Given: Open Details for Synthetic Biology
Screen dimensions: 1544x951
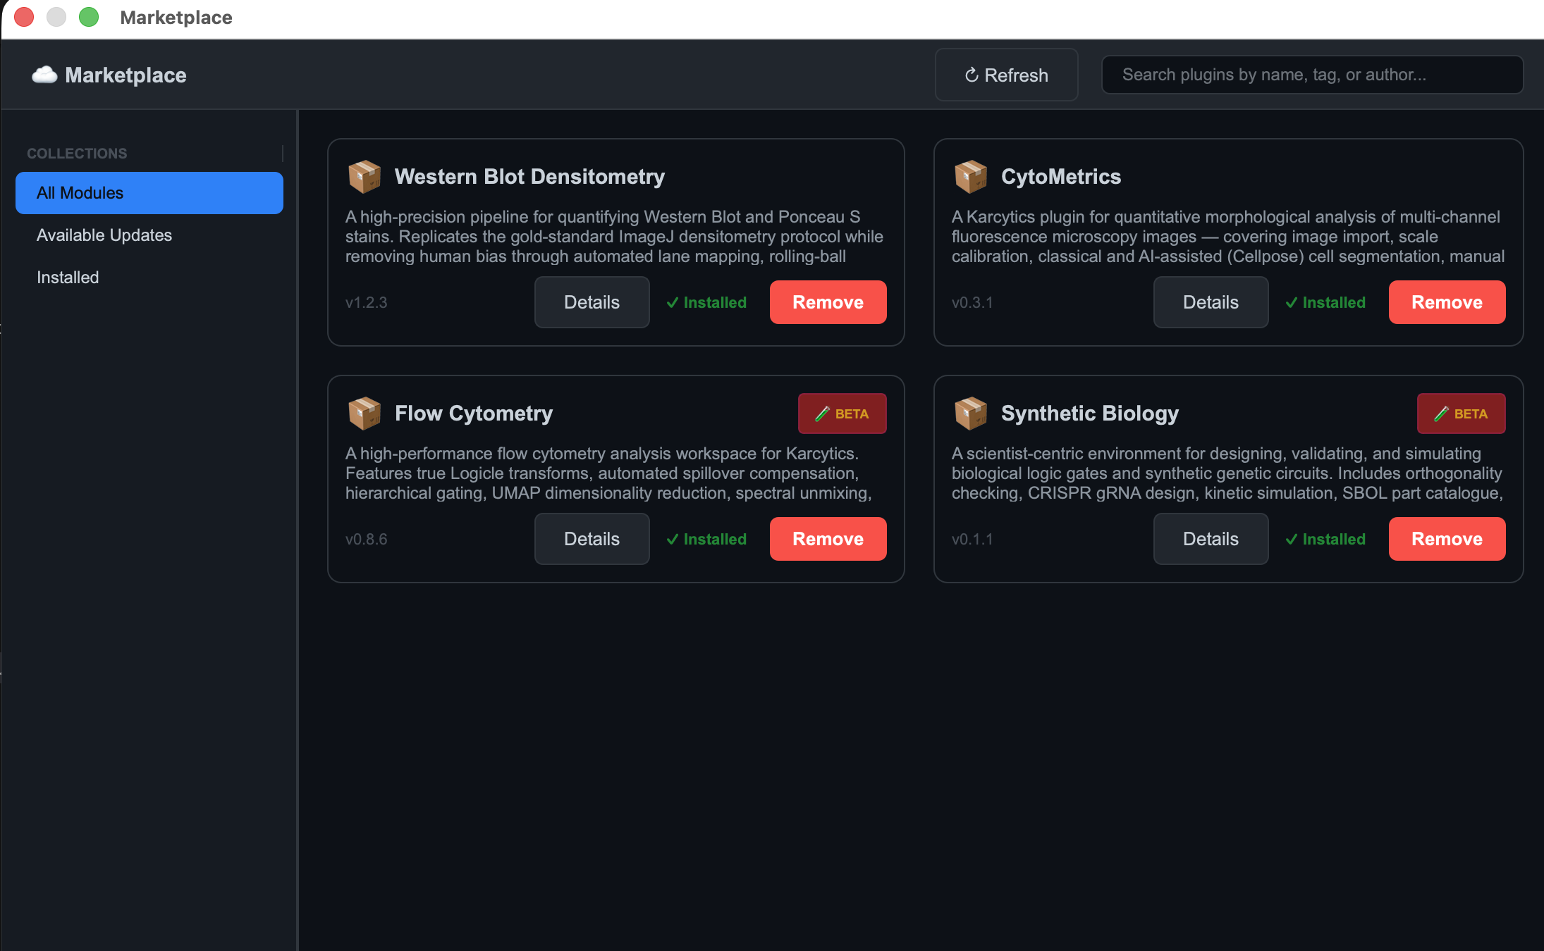Looking at the screenshot, I should pos(1211,539).
